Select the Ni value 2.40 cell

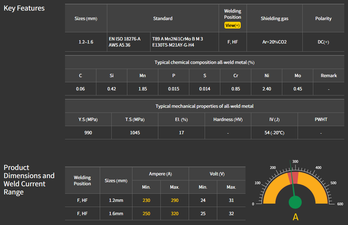[x=267, y=89]
